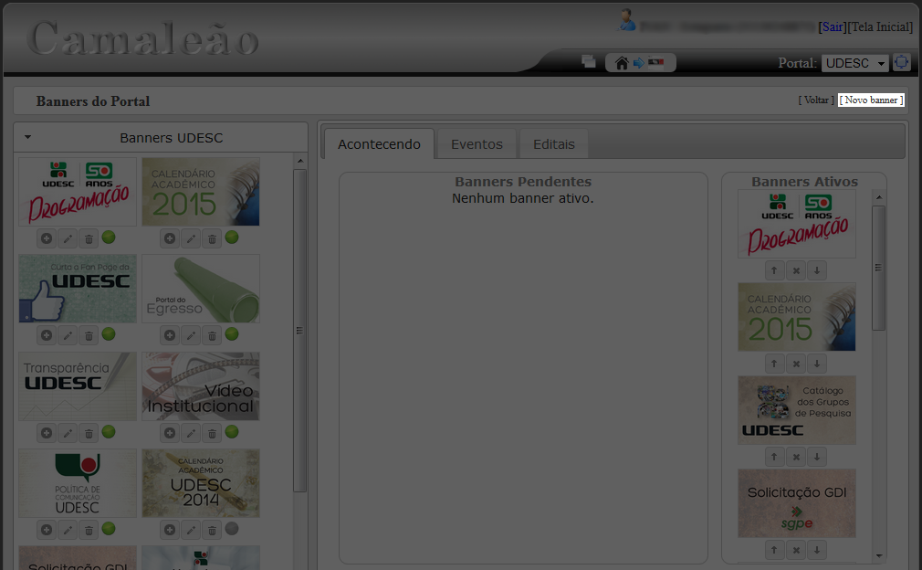Add the Calendário Acadêmico UDESC 2014 banner
922x570 pixels.
click(170, 530)
